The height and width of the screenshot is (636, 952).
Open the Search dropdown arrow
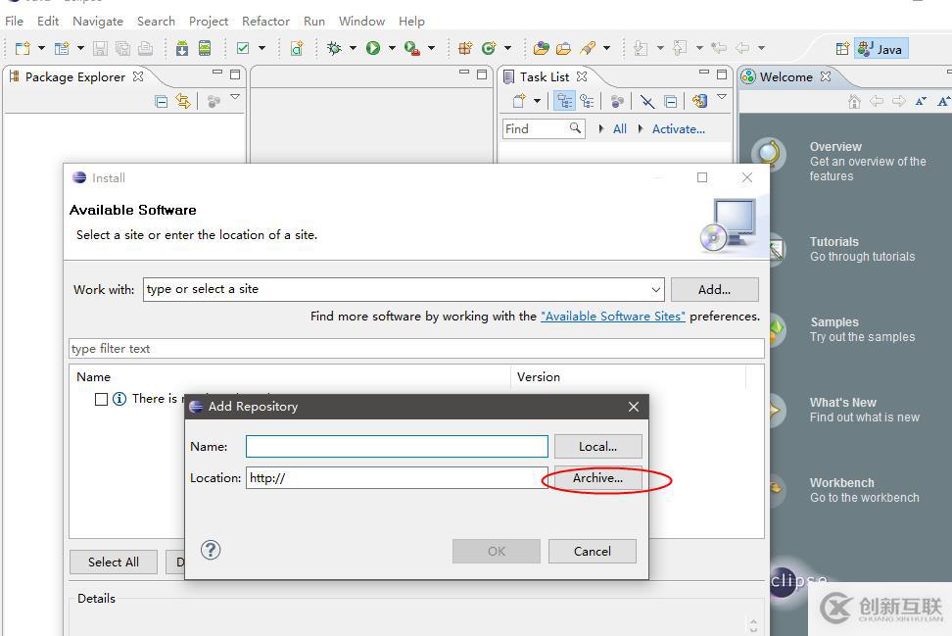[606, 48]
